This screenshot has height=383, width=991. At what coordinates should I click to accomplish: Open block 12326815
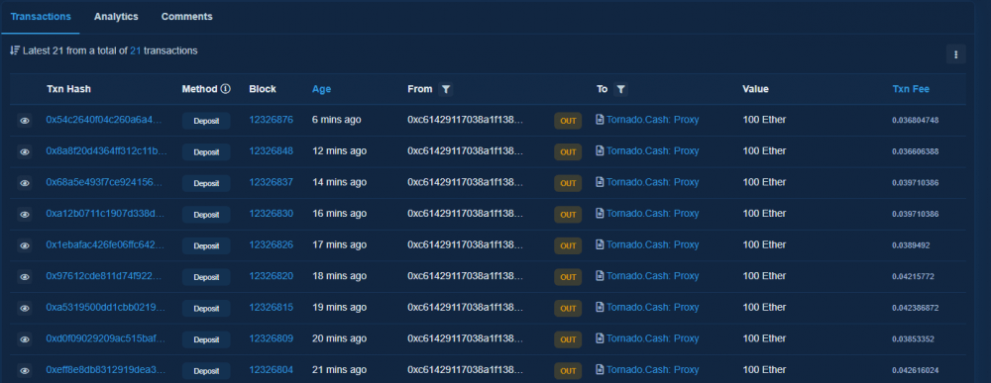point(272,307)
